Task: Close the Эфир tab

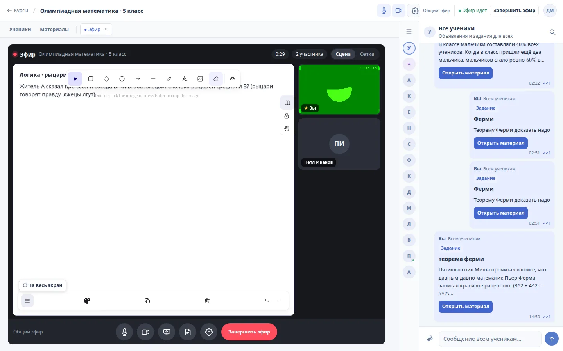Action: click(x=106, y=29)
